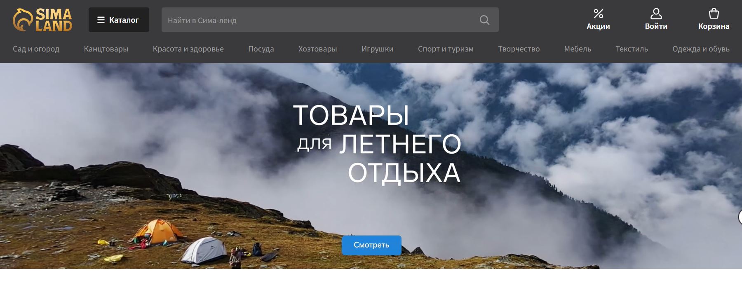Open the Sima Land logo homepage
The height and width of the screenshot is (290, 742).
click(x=42, y=20)
